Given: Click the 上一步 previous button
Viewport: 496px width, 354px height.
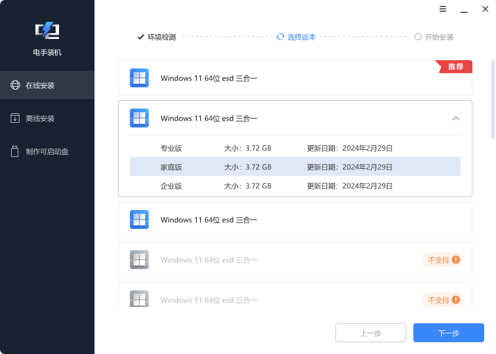Looking at the screenshot, I should point(370,332).
